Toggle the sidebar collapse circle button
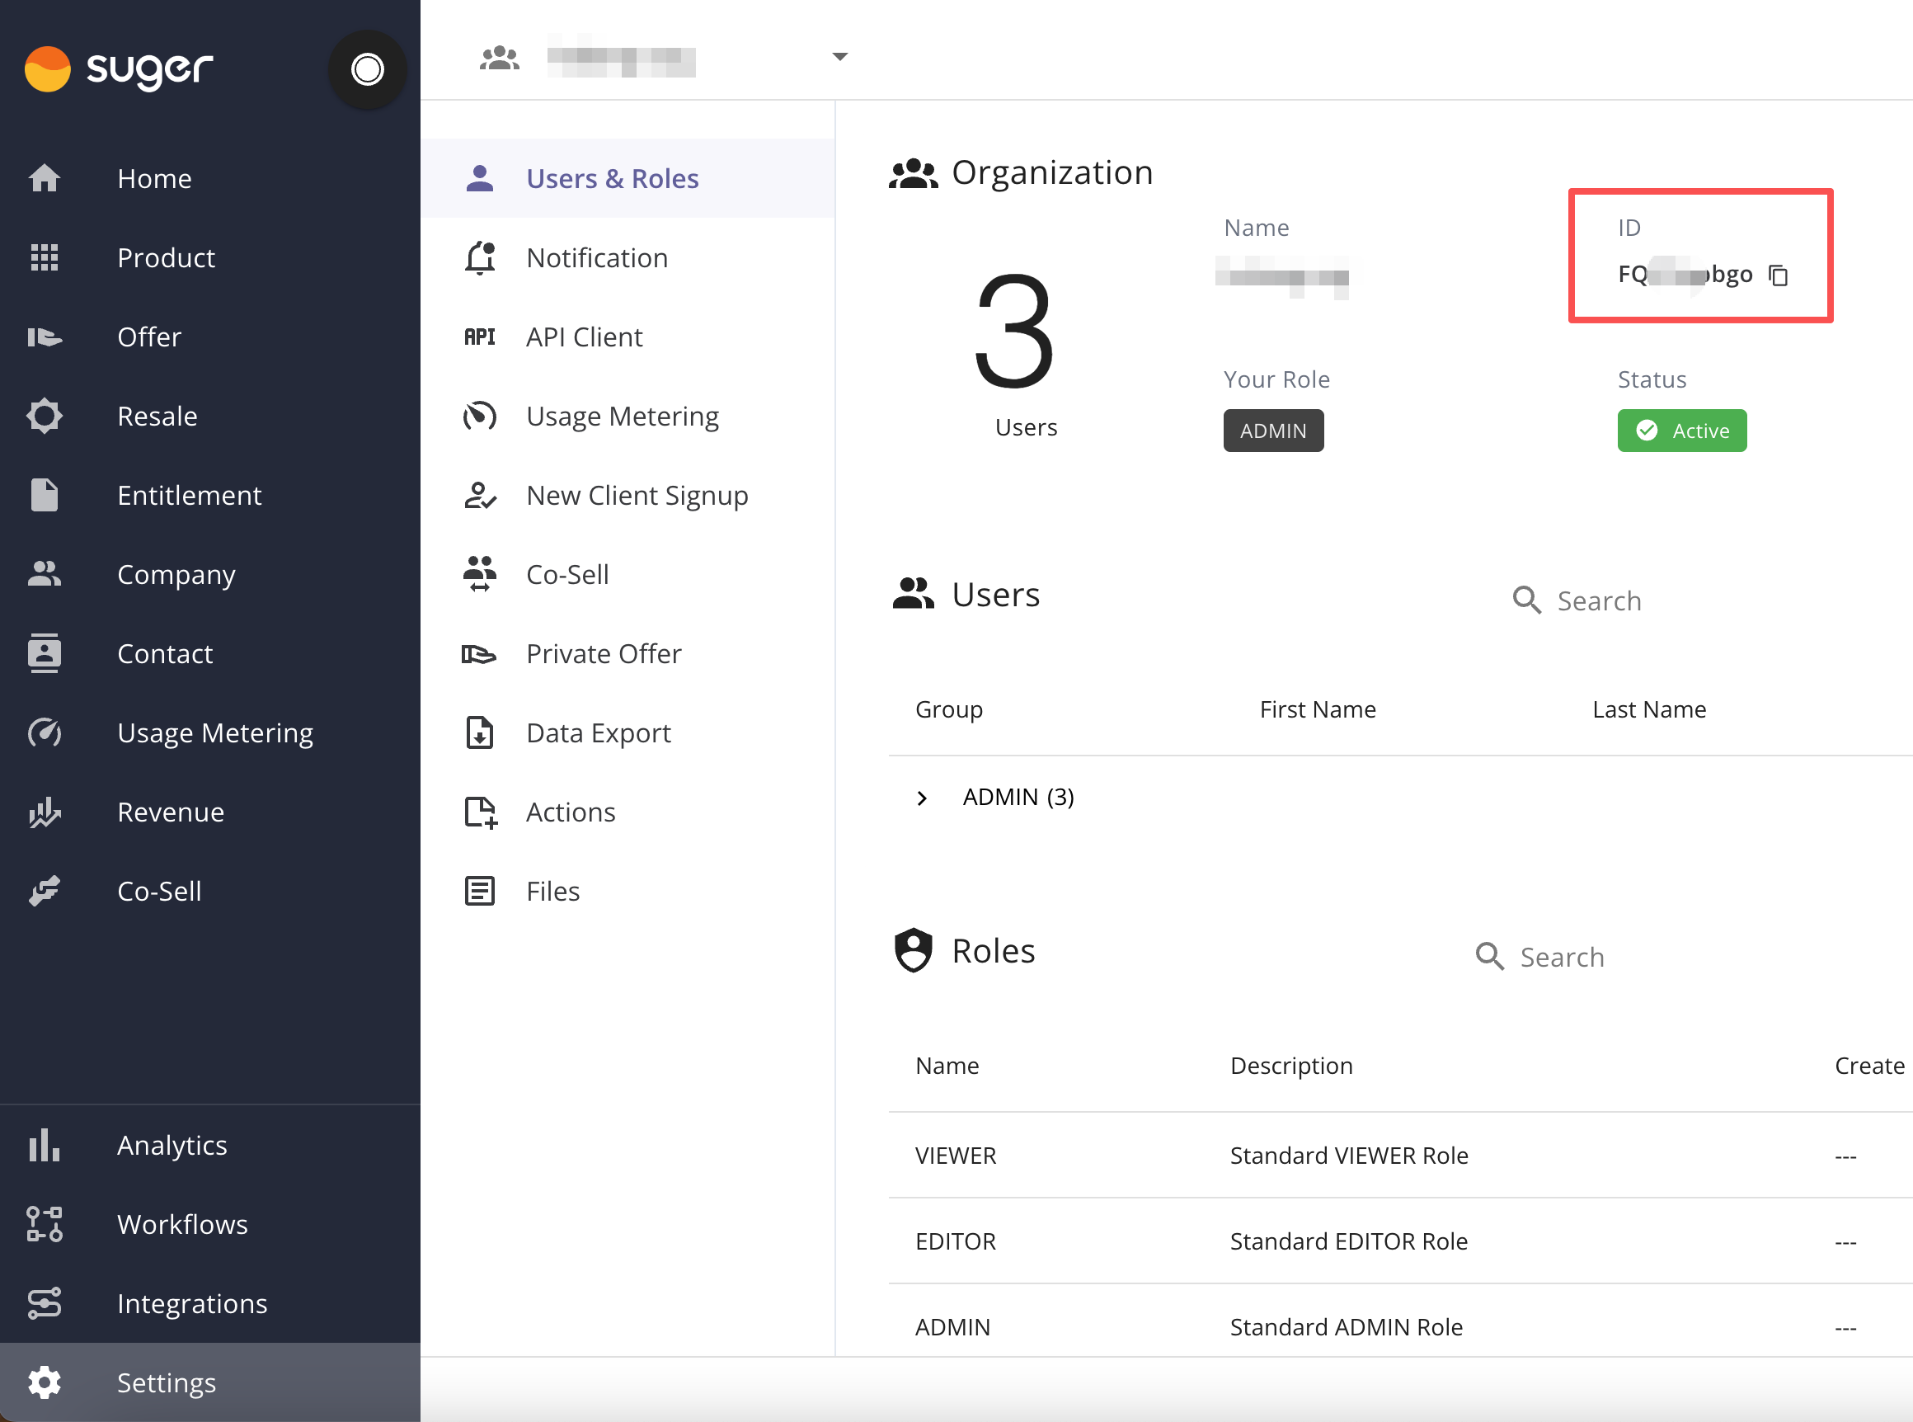Viewport: 1913px width, 1422px height. 368,68
